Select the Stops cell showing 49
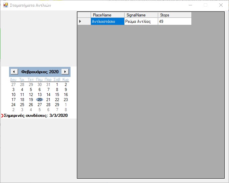The width and height of the screenshot is (229, 183). 175,21
